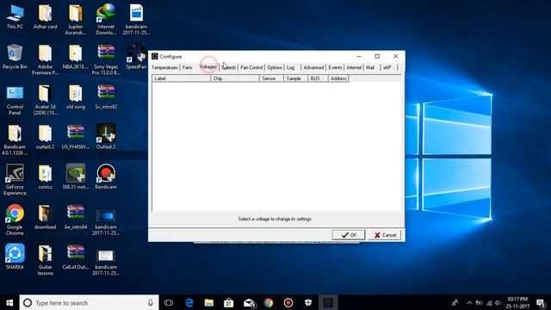Viewport: 551px width, 310px height.
Task: Switch to the Temperatures tab
Action: tap(164, 67)
